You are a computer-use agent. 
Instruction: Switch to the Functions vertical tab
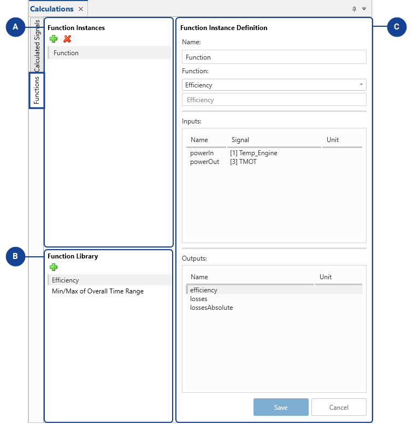37,91
